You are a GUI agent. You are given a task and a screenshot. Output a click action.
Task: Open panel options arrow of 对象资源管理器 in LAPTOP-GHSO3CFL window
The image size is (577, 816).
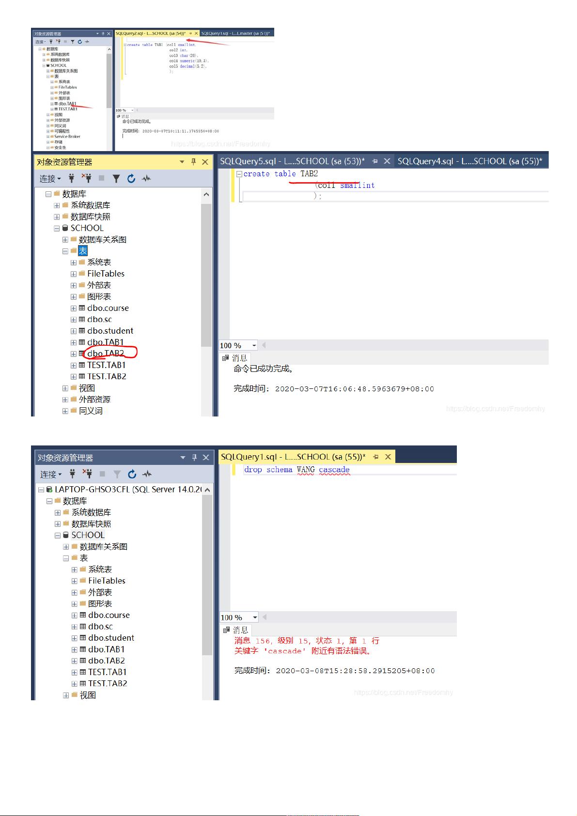tap(183, 457)
